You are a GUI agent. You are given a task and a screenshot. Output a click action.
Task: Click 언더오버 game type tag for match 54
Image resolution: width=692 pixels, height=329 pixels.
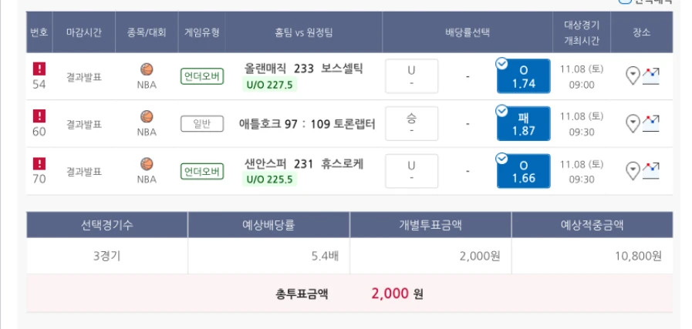pyautogui.click(x=202, y=76)
